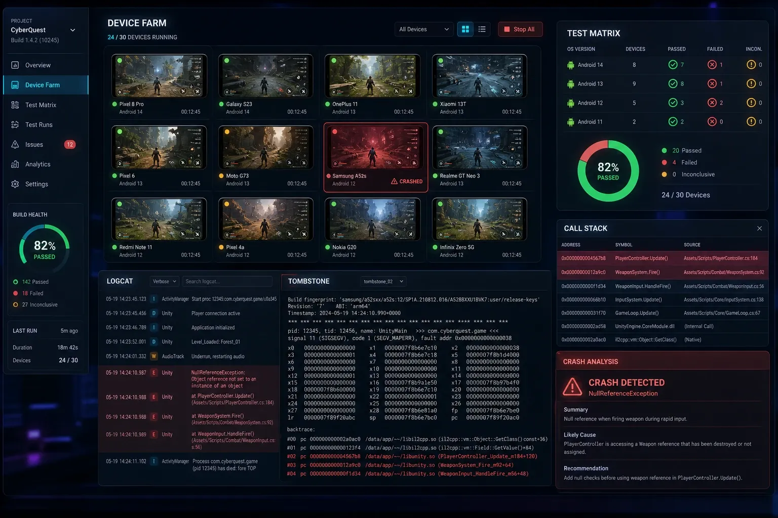Click the Search logcat input field
Image resolution: width=778 pixels, height=518 pixels.
tap(227, 281)
